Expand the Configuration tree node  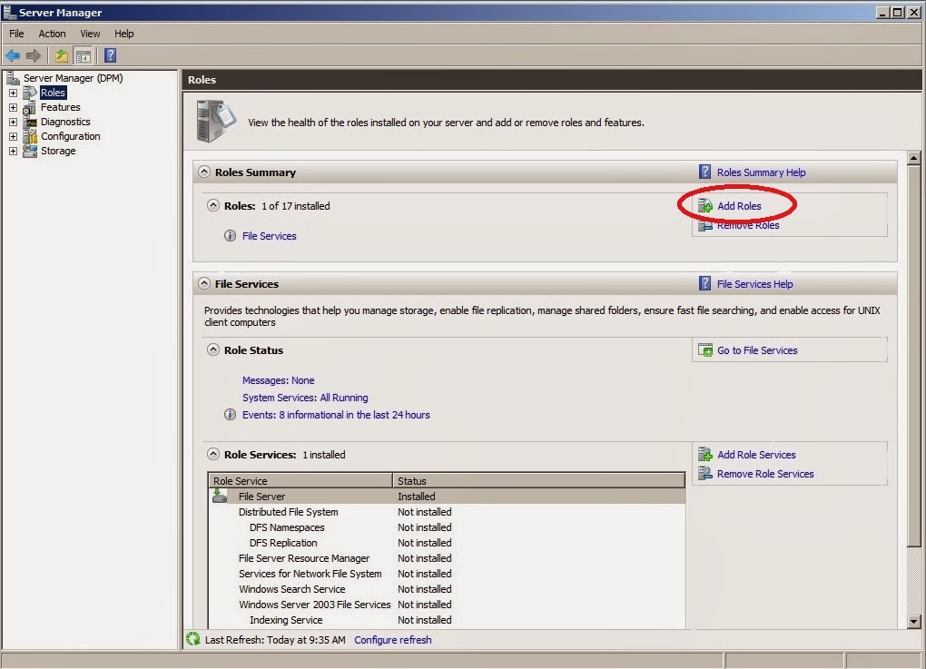pyautogui.click(x=13, y=136)
